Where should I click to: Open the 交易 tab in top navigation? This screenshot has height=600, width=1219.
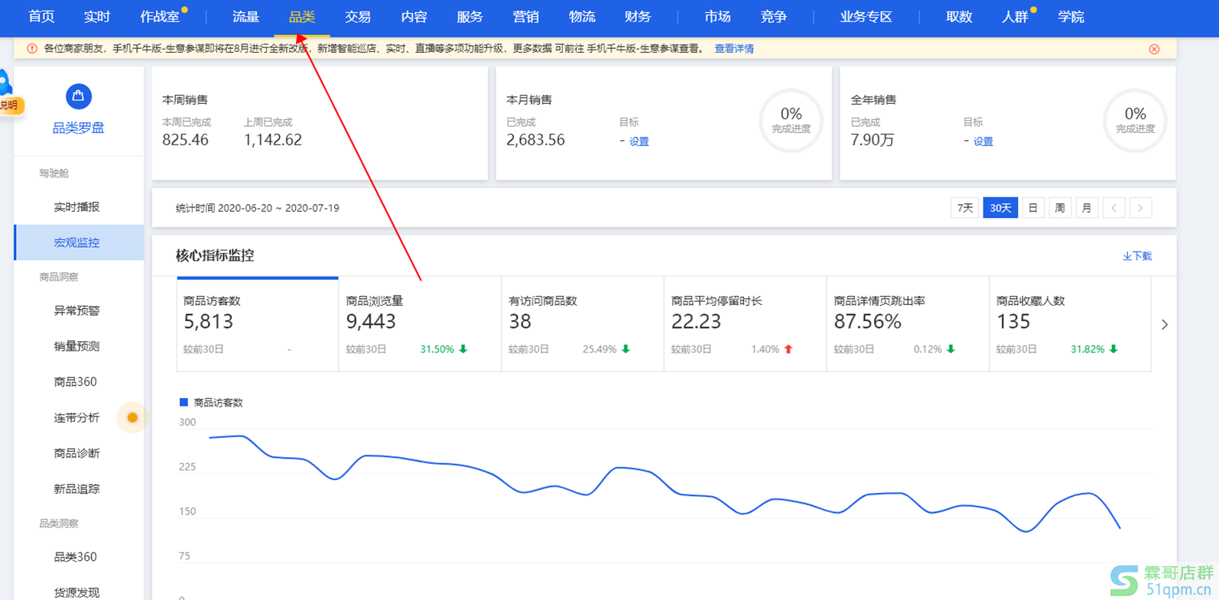tap(357, 17)
